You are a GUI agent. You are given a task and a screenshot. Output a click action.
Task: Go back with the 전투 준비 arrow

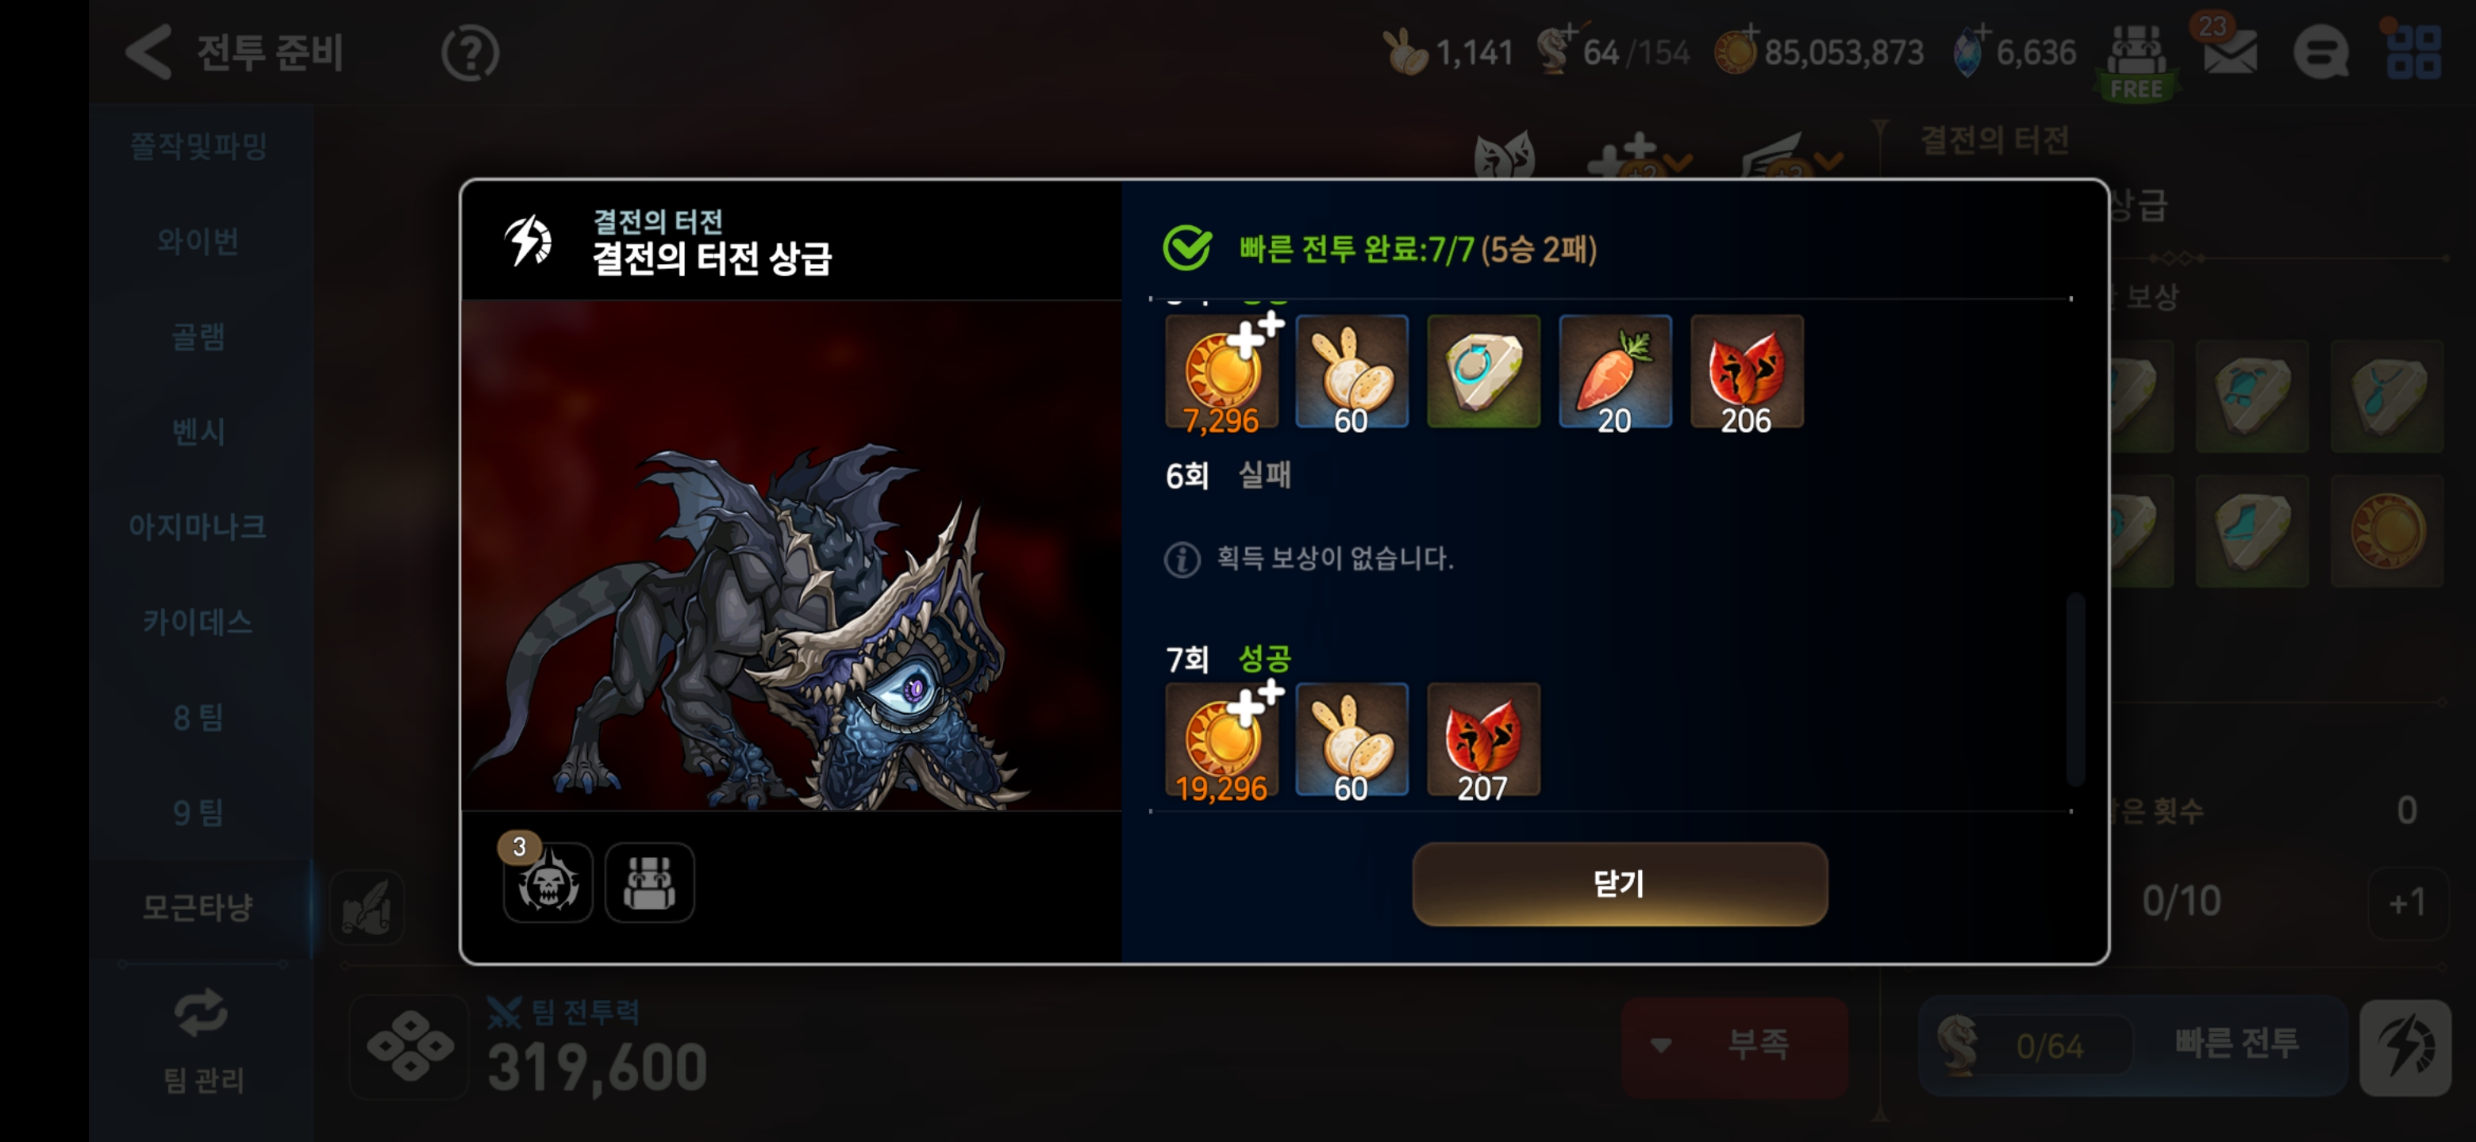150,52
